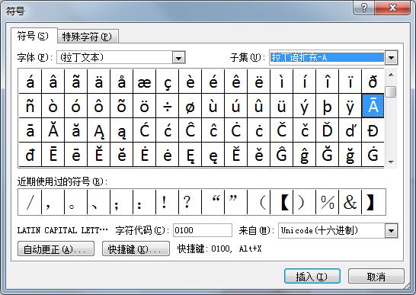Select the ã symbol
The width and height of the screenshot is (416, 295).
76,82
